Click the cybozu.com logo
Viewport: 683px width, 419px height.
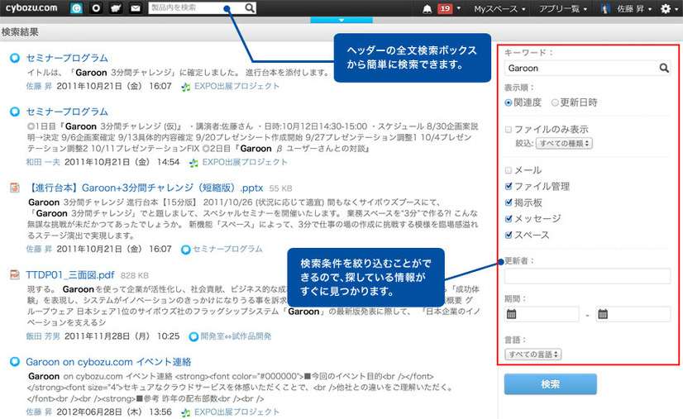click(x=31, y=7)
